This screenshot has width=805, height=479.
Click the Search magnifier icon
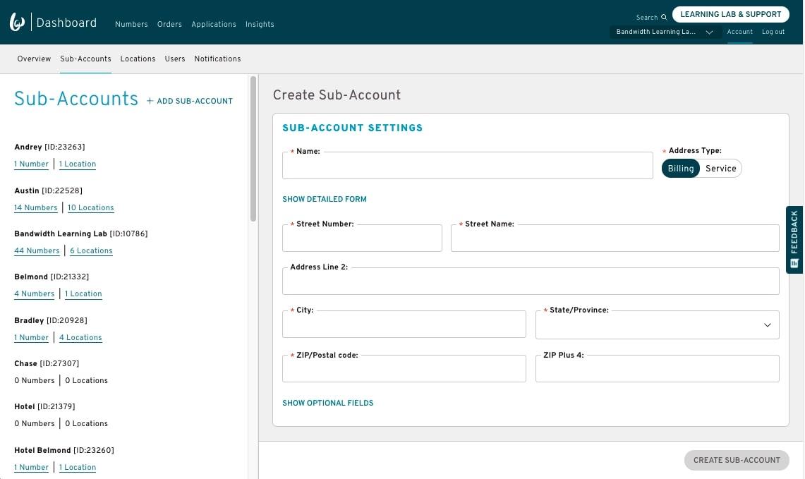[x=664, y=18]
